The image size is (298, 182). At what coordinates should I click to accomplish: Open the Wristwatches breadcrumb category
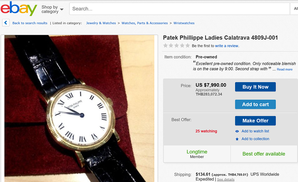[184, 23]
